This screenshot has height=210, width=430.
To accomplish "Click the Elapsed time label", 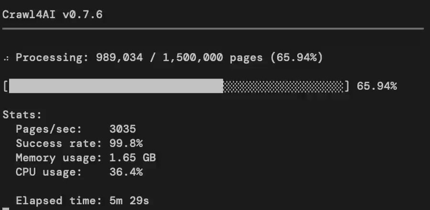I will click(59, 201).
